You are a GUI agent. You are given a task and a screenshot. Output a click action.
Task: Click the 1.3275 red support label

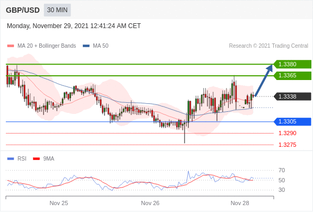pyautogui.click(x=287, y=145)
